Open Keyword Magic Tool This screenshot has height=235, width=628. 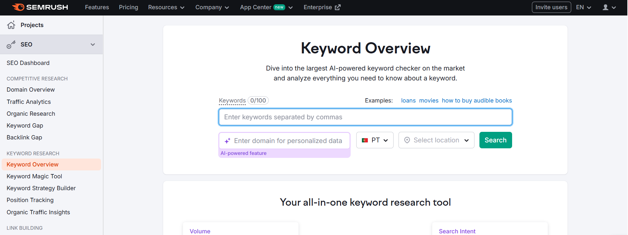click(34, 176)
